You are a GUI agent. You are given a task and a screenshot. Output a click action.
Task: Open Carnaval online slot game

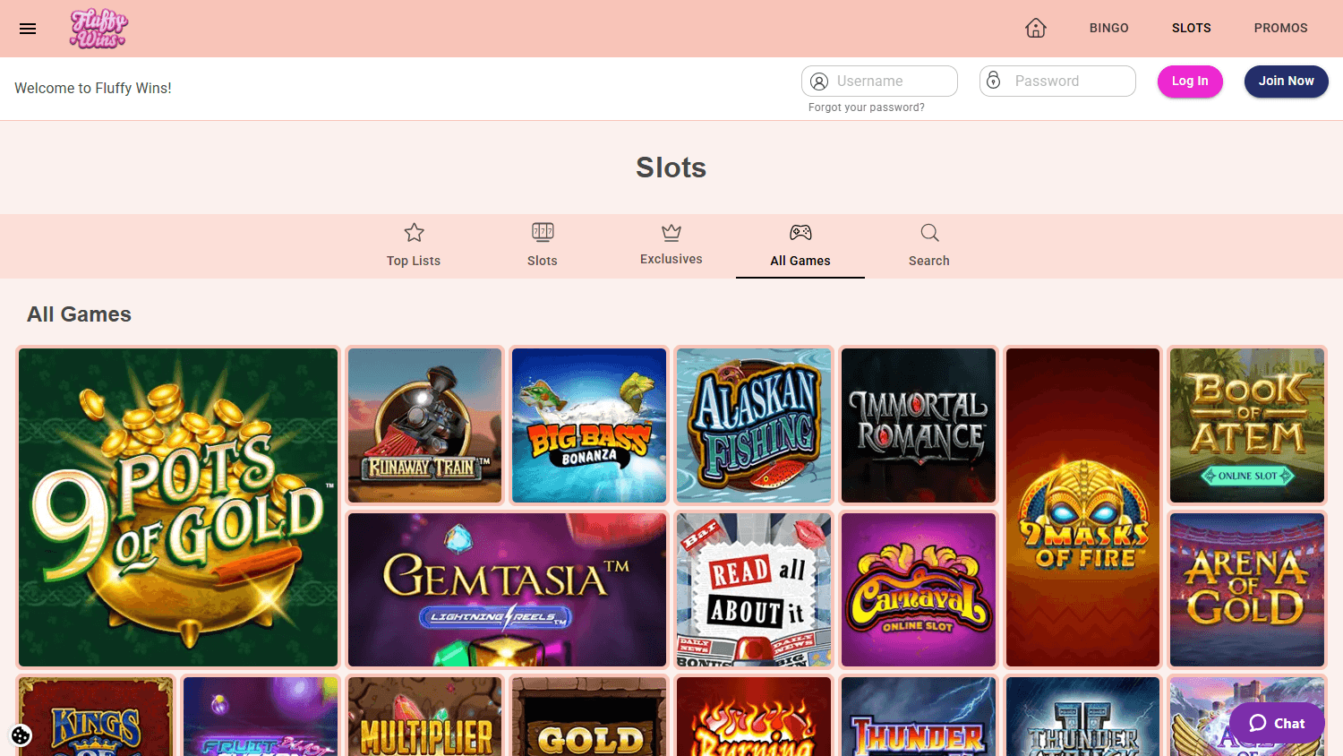pyautogui.click(x=919, y=589)
